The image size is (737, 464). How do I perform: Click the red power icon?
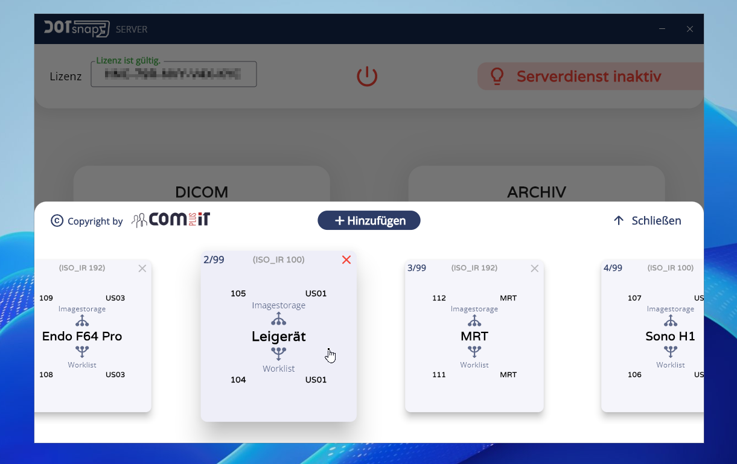367,77
